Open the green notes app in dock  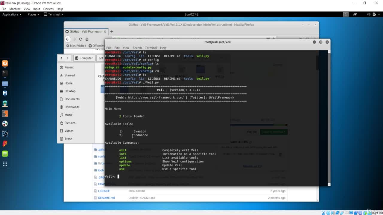click(5, 153)
